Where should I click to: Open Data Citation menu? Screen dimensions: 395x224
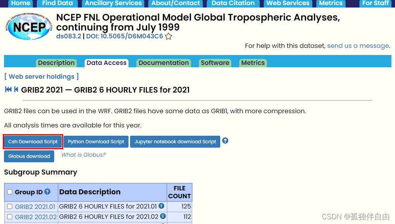click(233, 3)
